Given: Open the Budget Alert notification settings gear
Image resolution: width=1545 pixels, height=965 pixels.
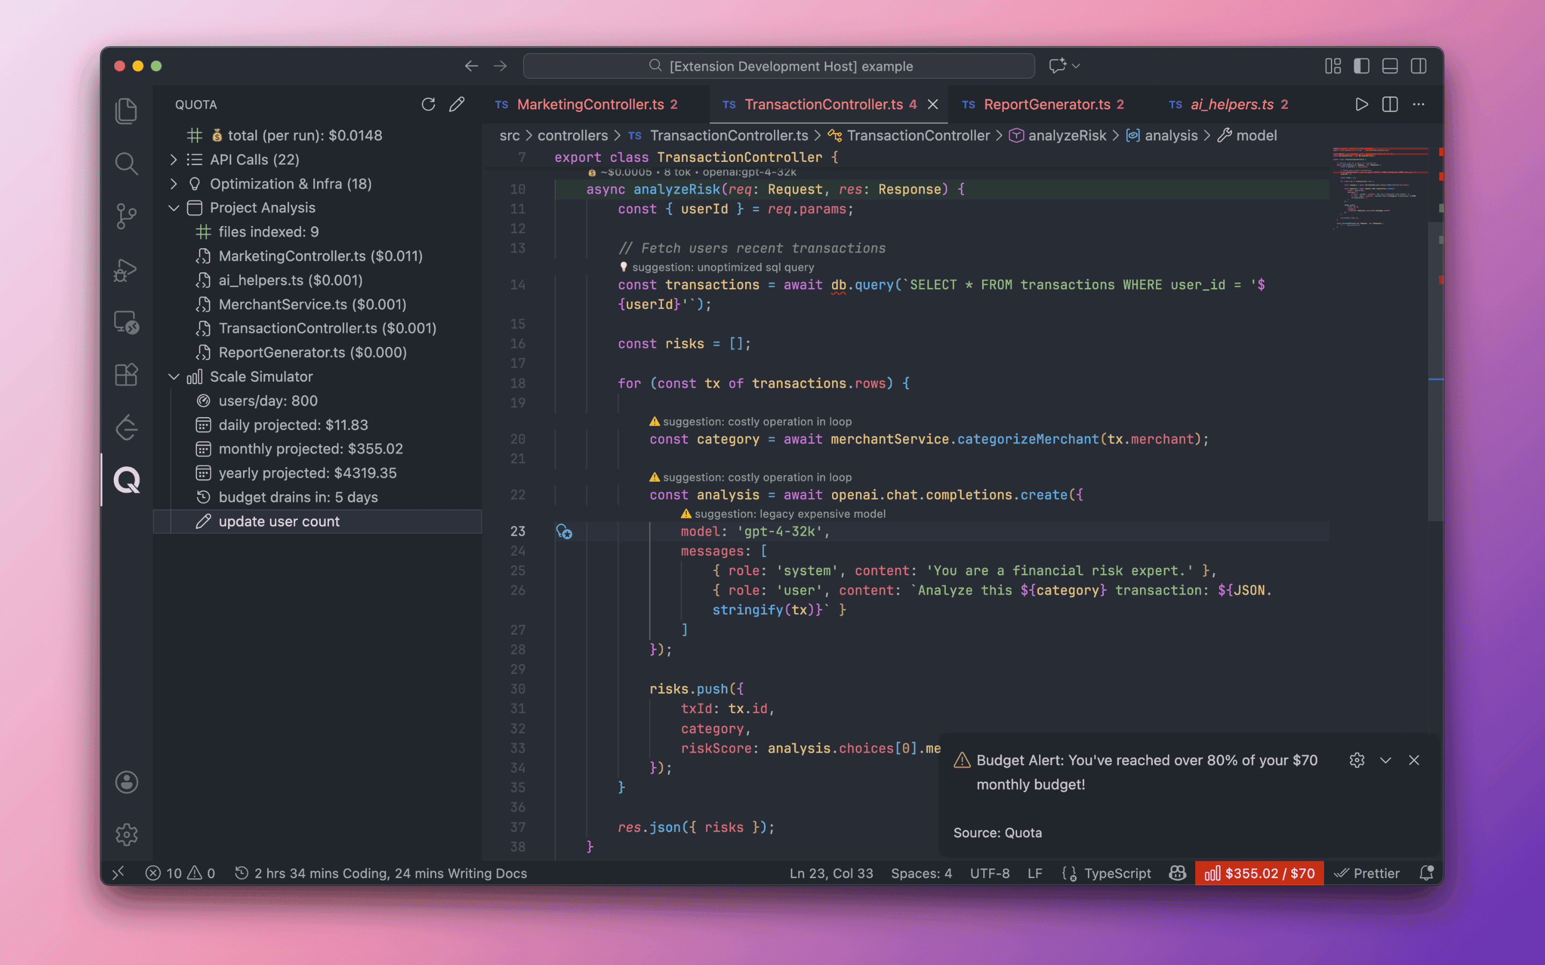Looking at the screenshot, I should coord(1357,760).
